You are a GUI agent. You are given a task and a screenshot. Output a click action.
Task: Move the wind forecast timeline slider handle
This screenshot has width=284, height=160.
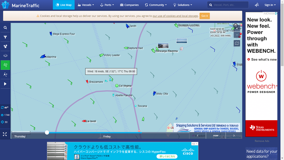[47, 133]
